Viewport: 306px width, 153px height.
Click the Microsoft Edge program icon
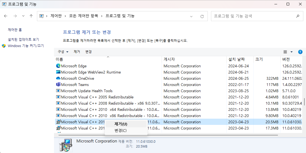pos(58,66)
